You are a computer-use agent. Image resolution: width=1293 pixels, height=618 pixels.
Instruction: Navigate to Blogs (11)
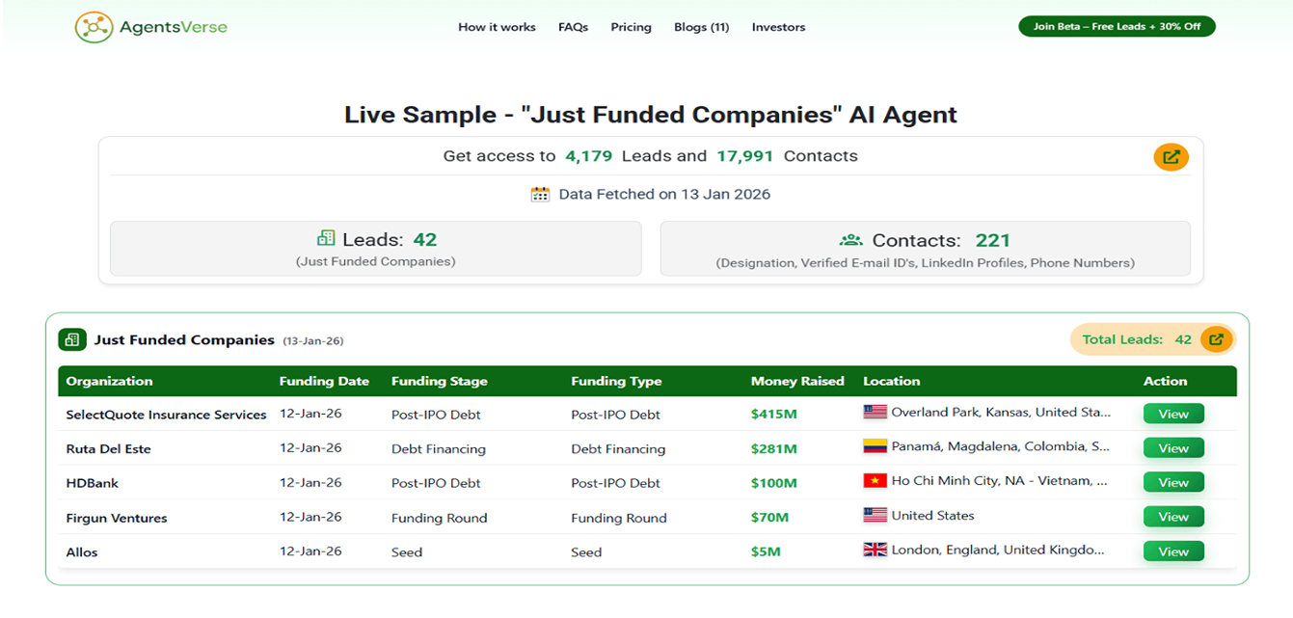(x=701, y=27)
